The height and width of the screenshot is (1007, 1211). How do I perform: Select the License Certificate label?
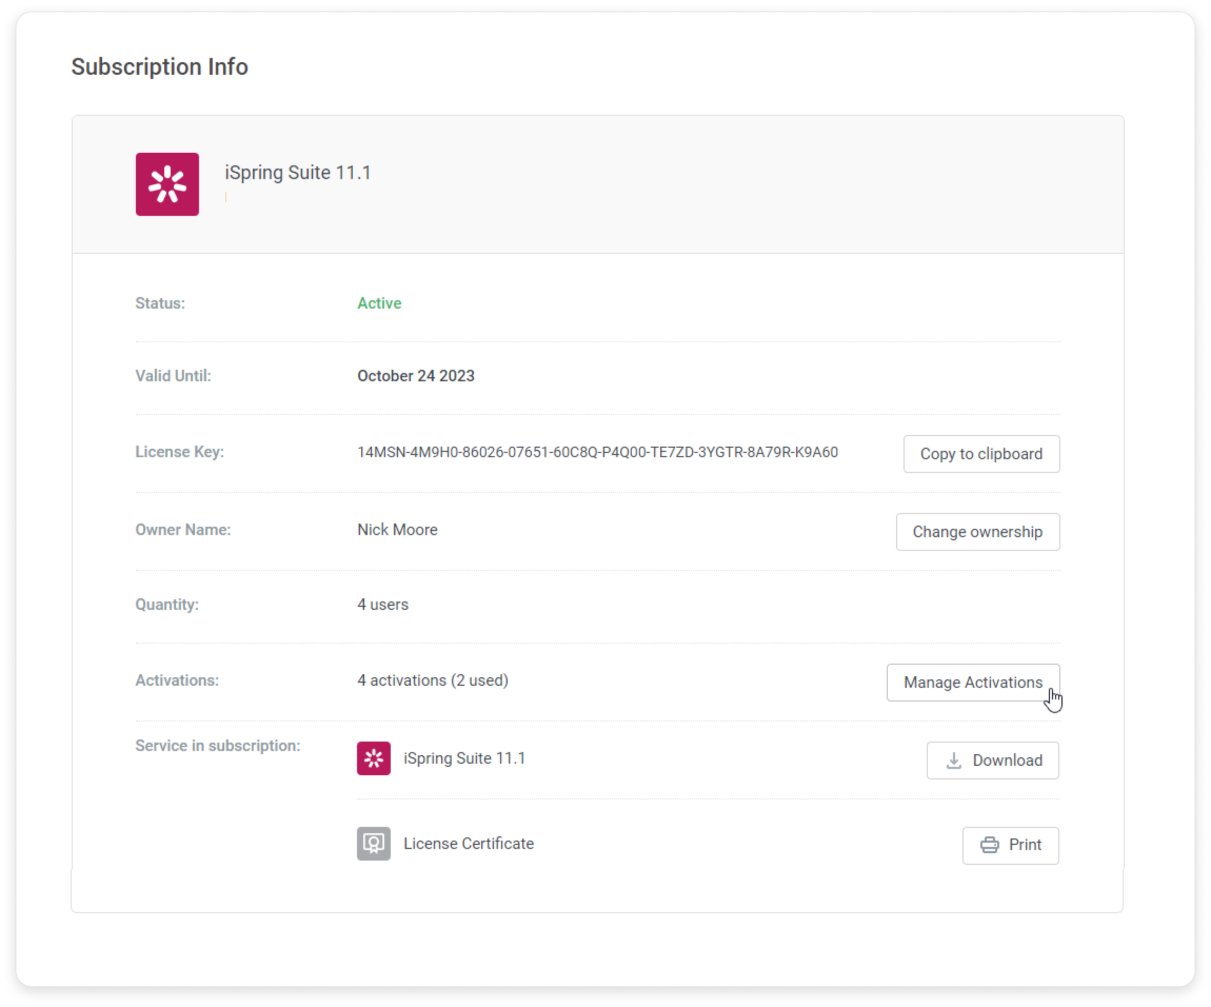pyautogui.click(x=469, y=844)
